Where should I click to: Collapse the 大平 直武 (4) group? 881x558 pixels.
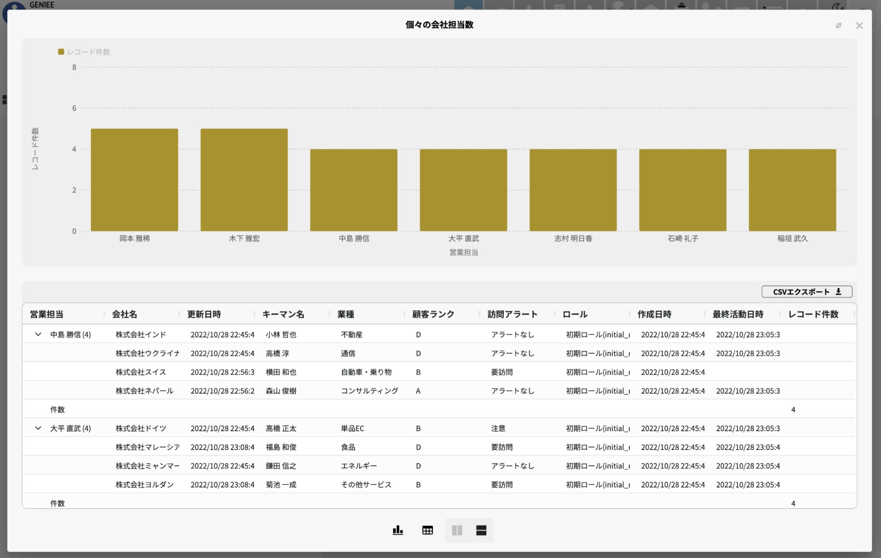tap(38, 428)
